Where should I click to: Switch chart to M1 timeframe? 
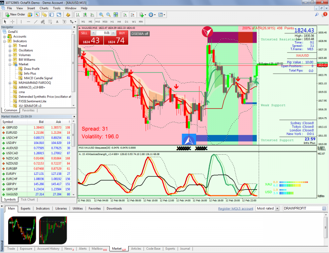83,22
